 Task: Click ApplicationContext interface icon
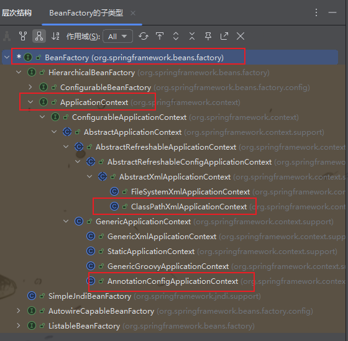click(43, 102)
